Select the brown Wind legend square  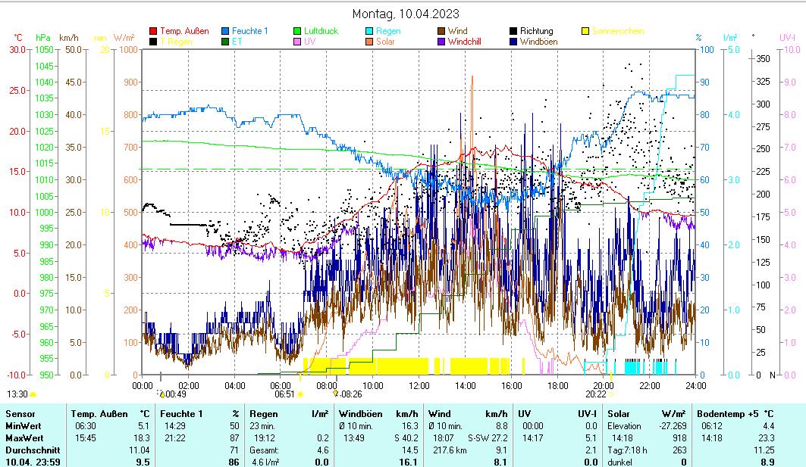(x=442, y=32)
